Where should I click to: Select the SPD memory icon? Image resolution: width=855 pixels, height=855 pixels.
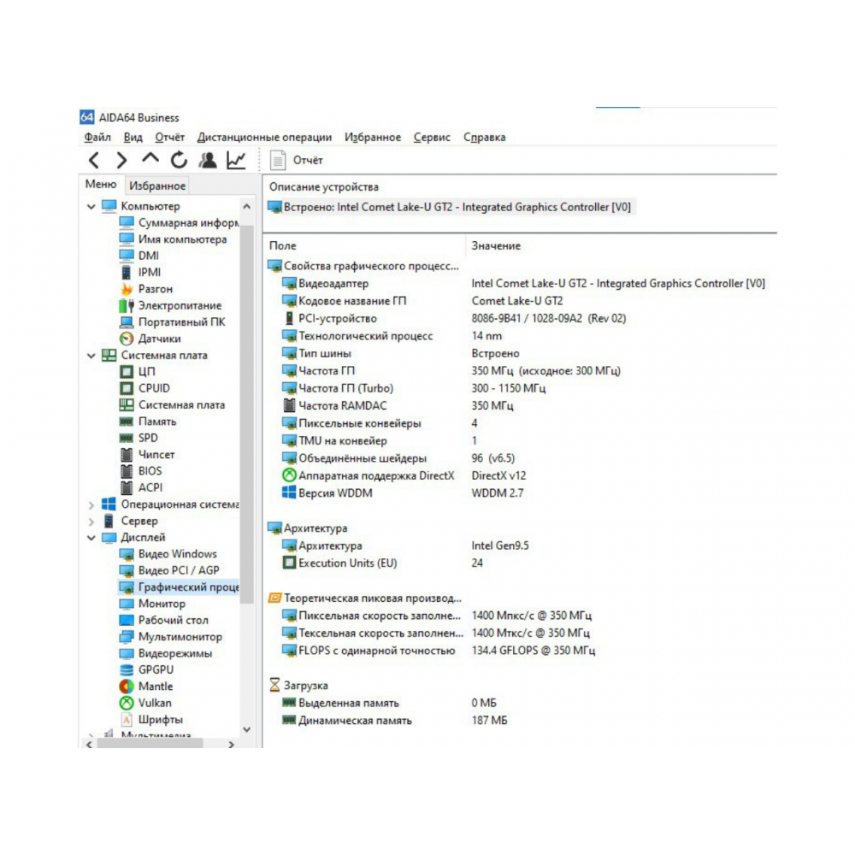[x=127, y=439]
